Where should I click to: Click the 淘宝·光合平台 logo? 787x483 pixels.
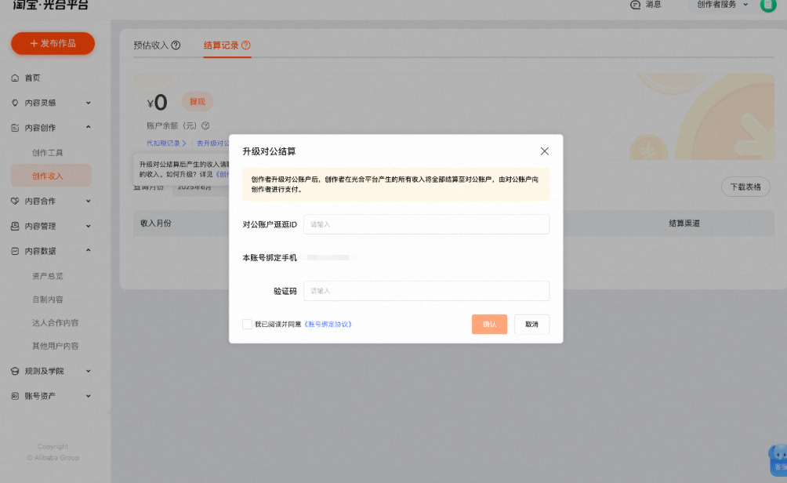[51, 5]
